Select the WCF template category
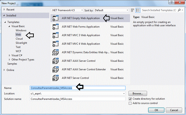186x115 pixels. pyautogui.click(x=18, y=51)
